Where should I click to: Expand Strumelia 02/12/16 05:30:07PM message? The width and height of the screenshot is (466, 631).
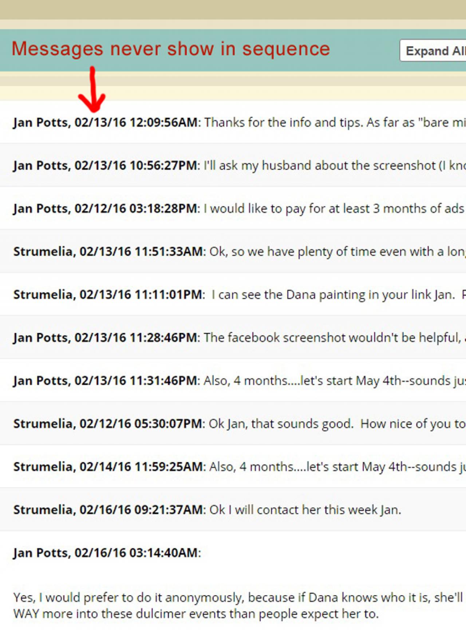[109, 423]
